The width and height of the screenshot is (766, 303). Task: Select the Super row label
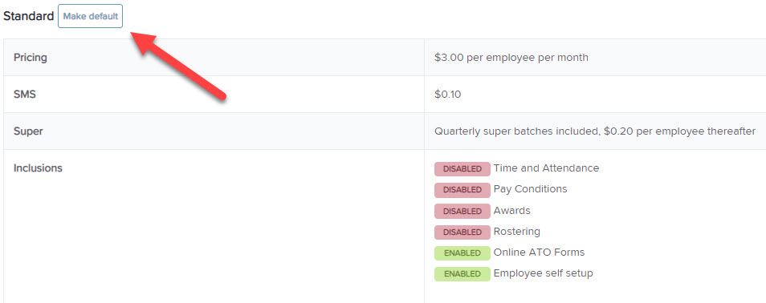coord(27,131)
